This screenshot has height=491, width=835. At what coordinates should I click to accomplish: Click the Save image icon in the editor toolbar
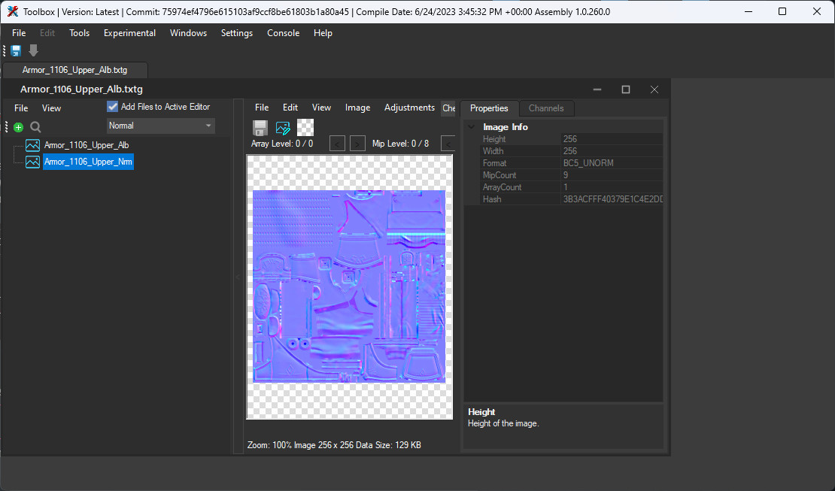click(x=260, y=128)
